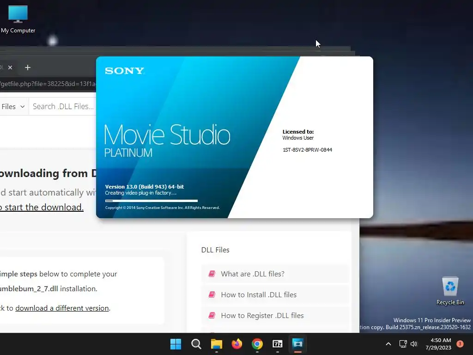Launch File Explorer from the taskbar
473x355 pixels.
tap(216, 344)
